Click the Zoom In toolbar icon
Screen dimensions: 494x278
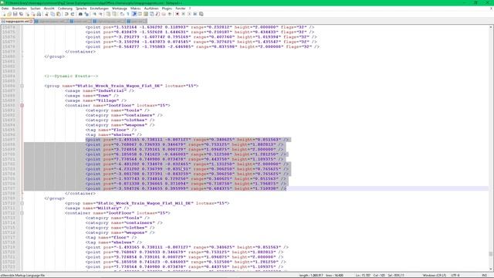coord(94,14)
